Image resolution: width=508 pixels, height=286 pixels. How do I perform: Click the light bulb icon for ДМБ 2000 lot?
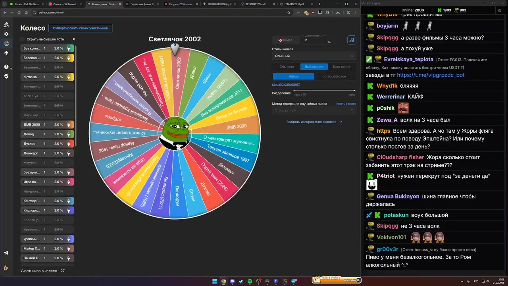point(69,125)
